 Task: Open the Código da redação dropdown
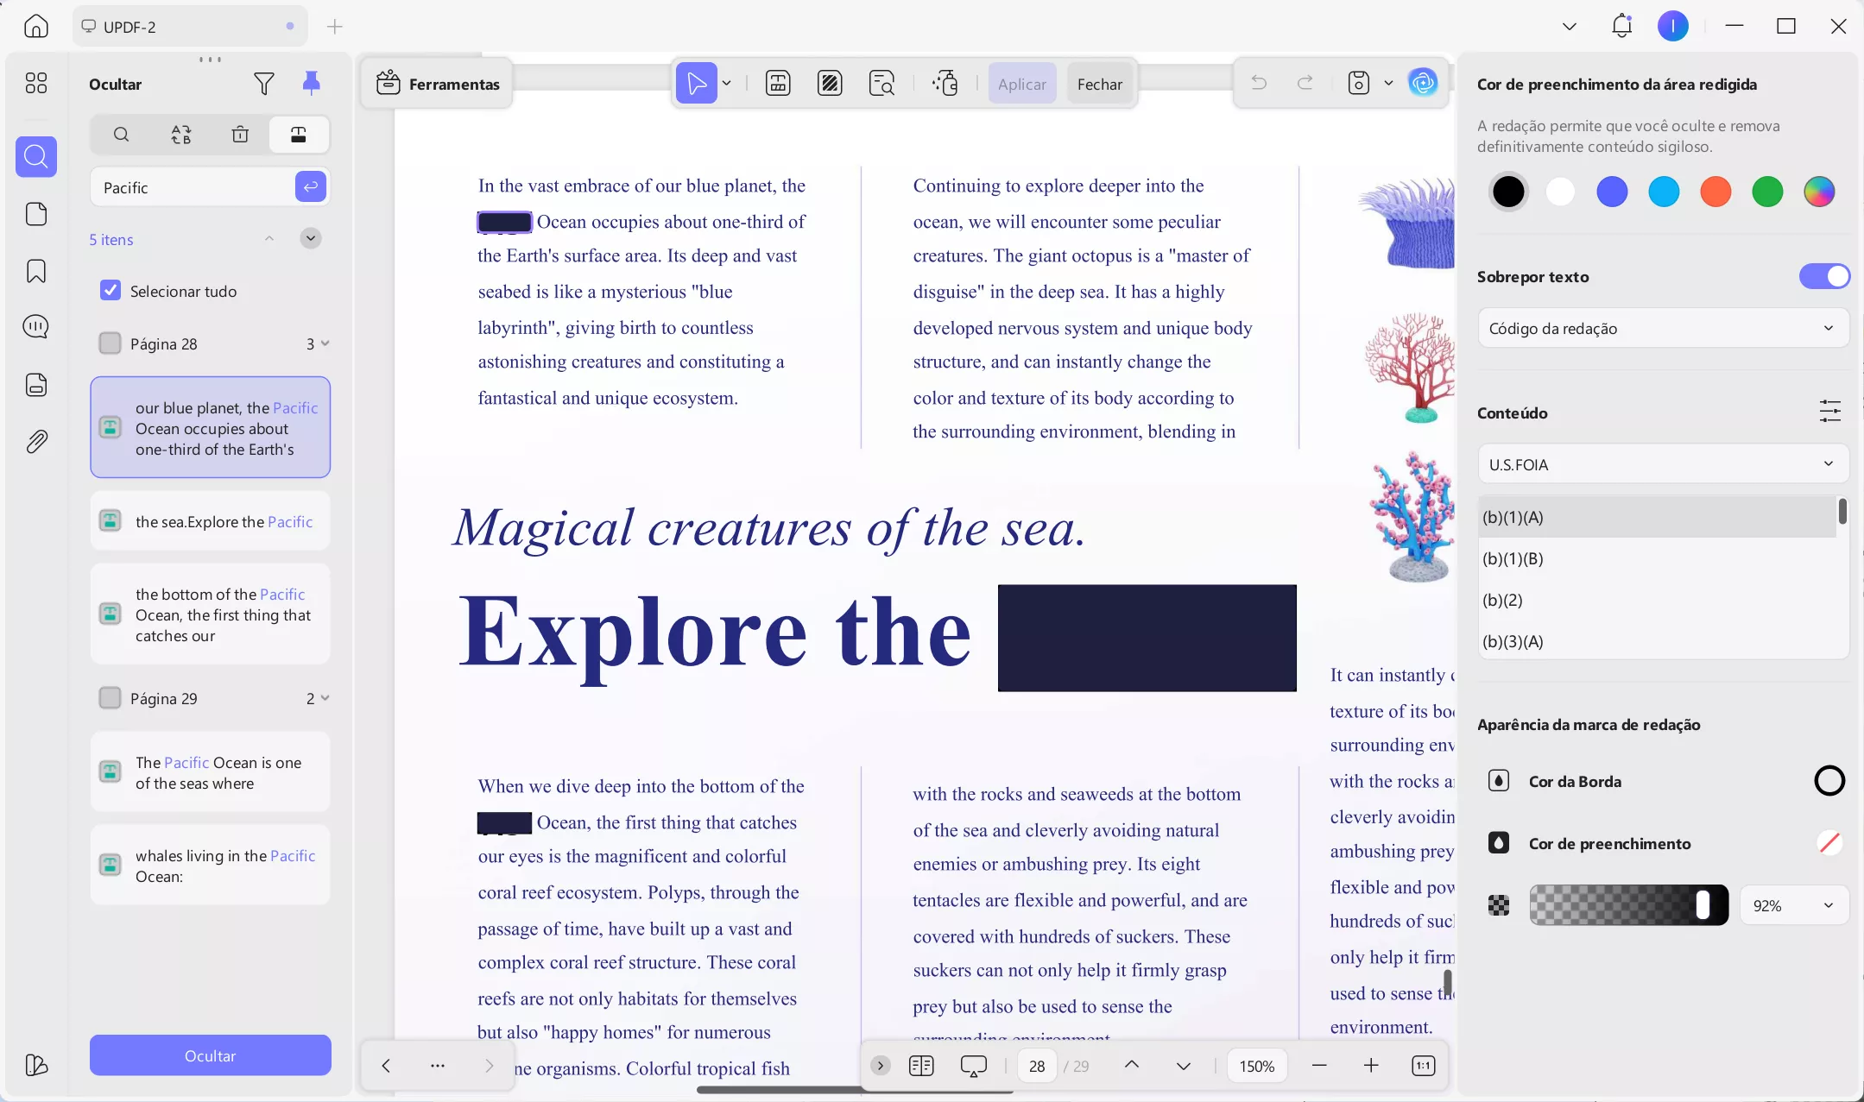click(x=1662, y=328)
